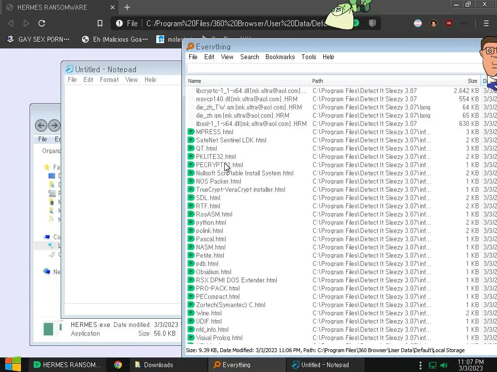Open the shield icon in address bar
The height and width of the screenshot is (372, 497).
[x=372, y=23]
